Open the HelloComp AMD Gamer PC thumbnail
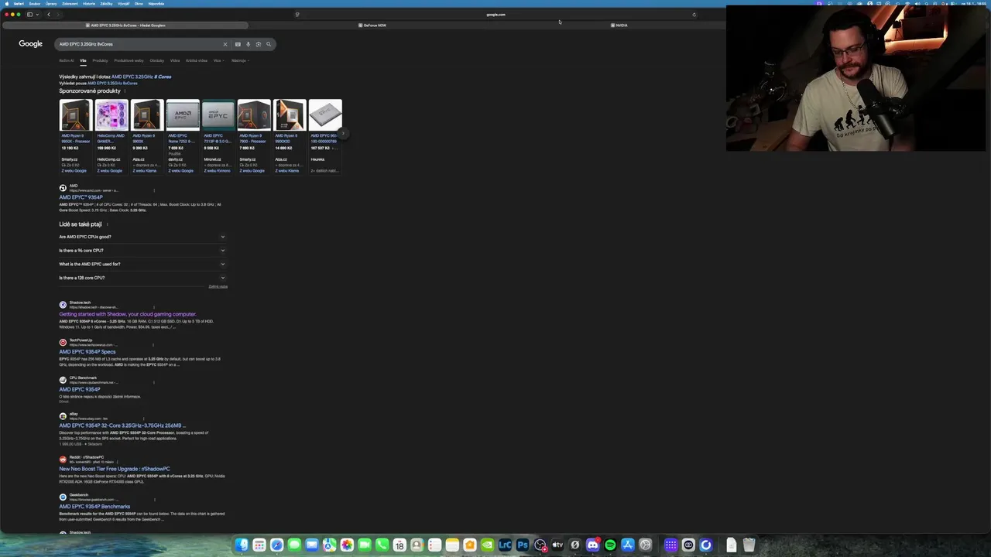This screenshot has height=557, width=991. (111, 115)
